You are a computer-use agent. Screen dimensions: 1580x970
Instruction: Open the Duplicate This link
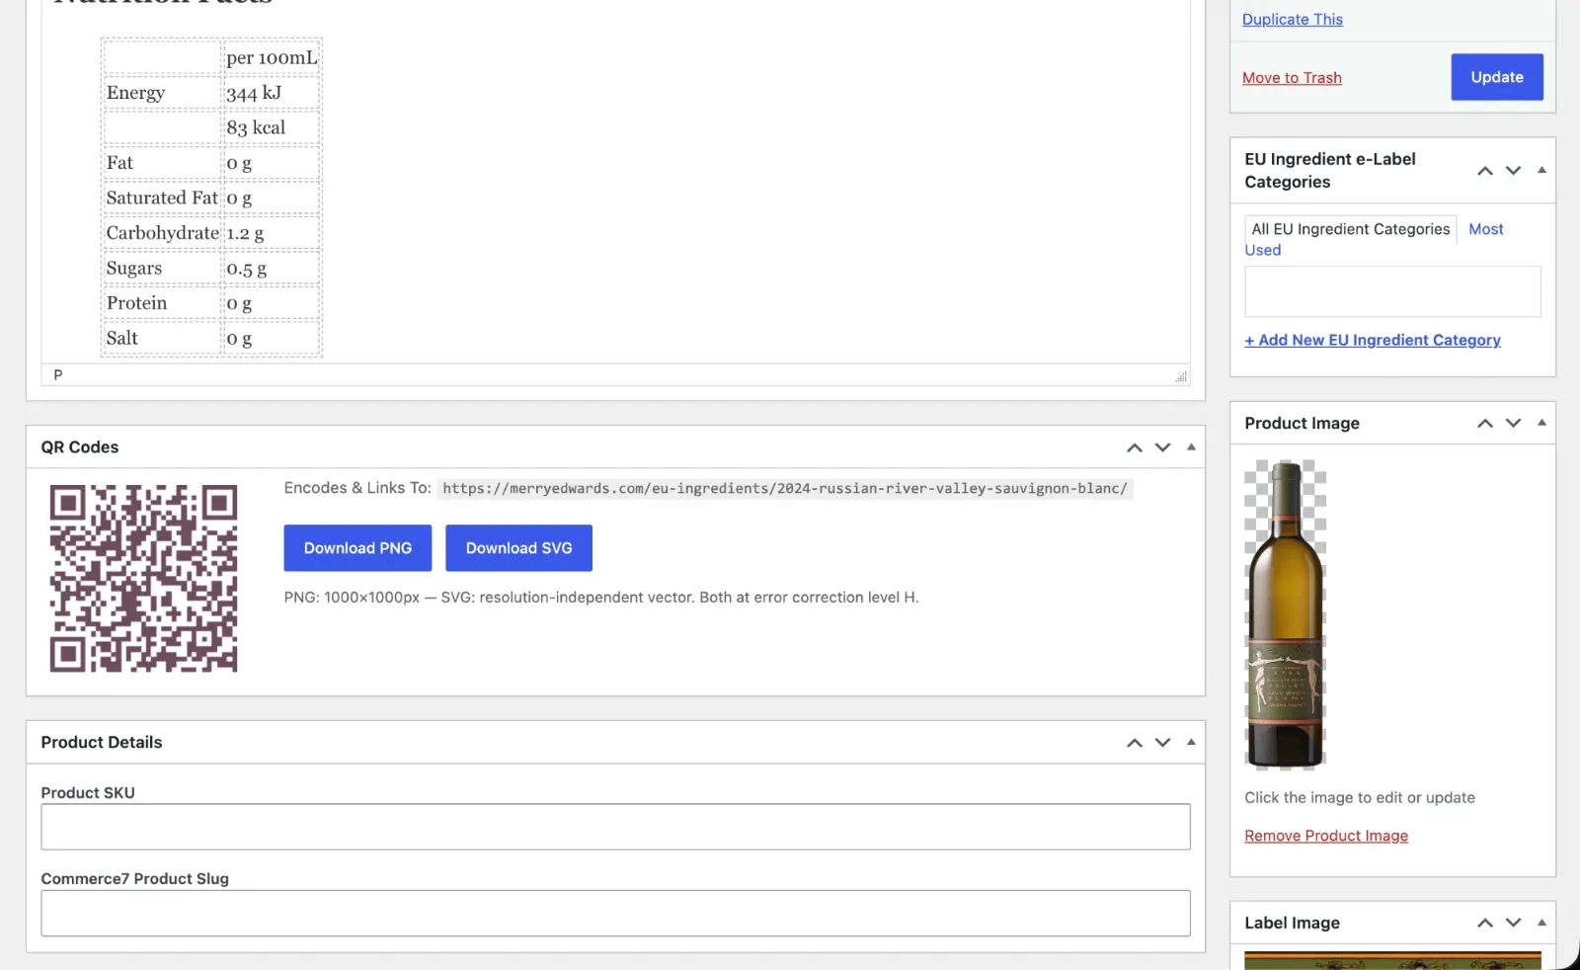coord(1293,20)
